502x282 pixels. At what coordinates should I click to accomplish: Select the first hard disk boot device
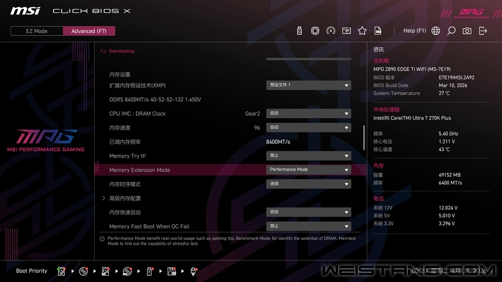61,271
